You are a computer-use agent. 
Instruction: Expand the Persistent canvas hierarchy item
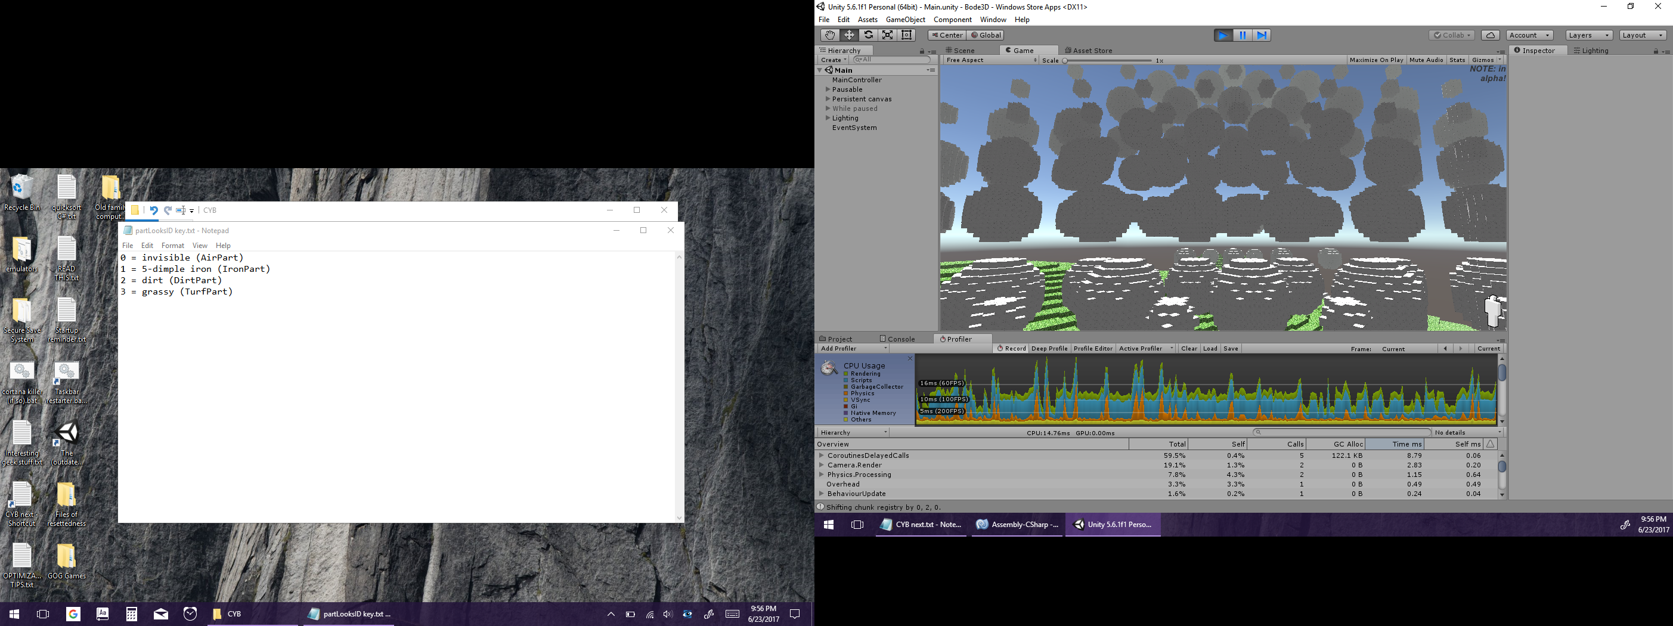click(828, 100)
